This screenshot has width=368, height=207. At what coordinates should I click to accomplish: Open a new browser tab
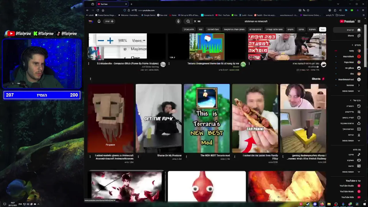131,4
